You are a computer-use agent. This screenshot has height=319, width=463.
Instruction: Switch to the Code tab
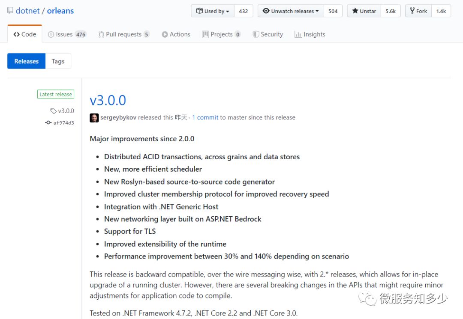(x=25, y=34)
